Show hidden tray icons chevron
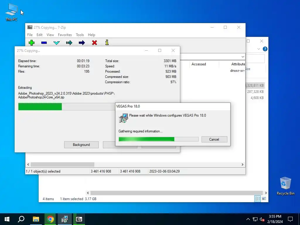Image resolution: width=300 pixels, height=225 pixels. pyautogui.click(x=248, y=219)
